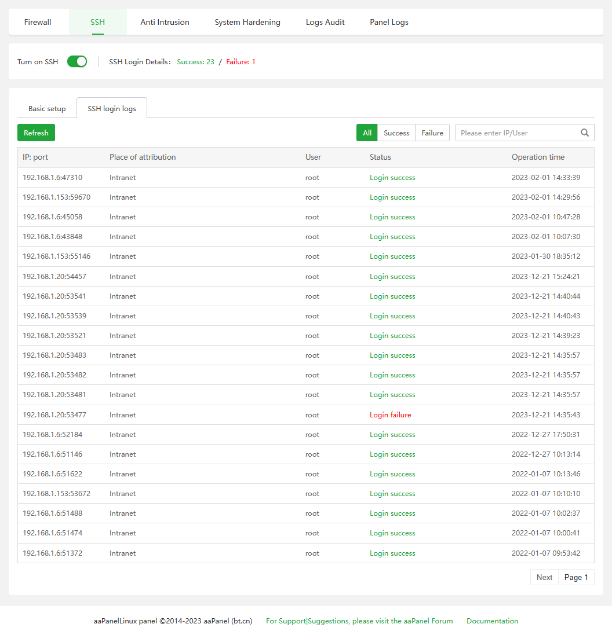Turn off the SSH toggle switch
This screenshot has height=635, width=612.
[77, 61]
